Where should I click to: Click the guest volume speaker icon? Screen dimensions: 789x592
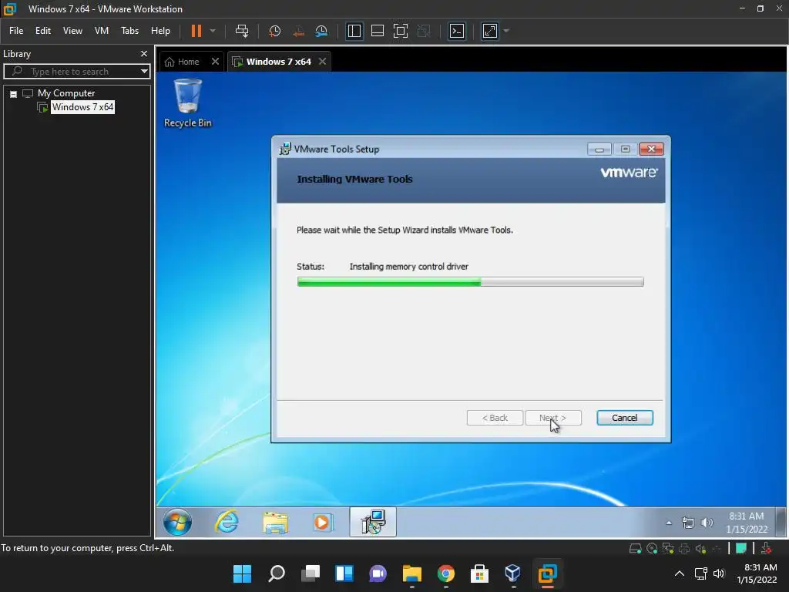click(x=707, y=523)
